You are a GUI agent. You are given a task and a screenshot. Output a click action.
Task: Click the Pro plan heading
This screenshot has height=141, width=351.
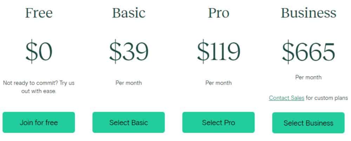[x=218, y=13]
